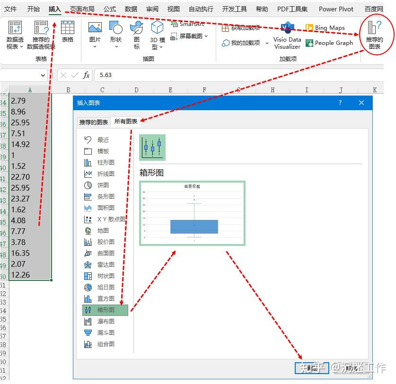Switch to the 公式 (Formulas) tab
The width and height of the screenshot is (396, 384).
tap(110, 9)
